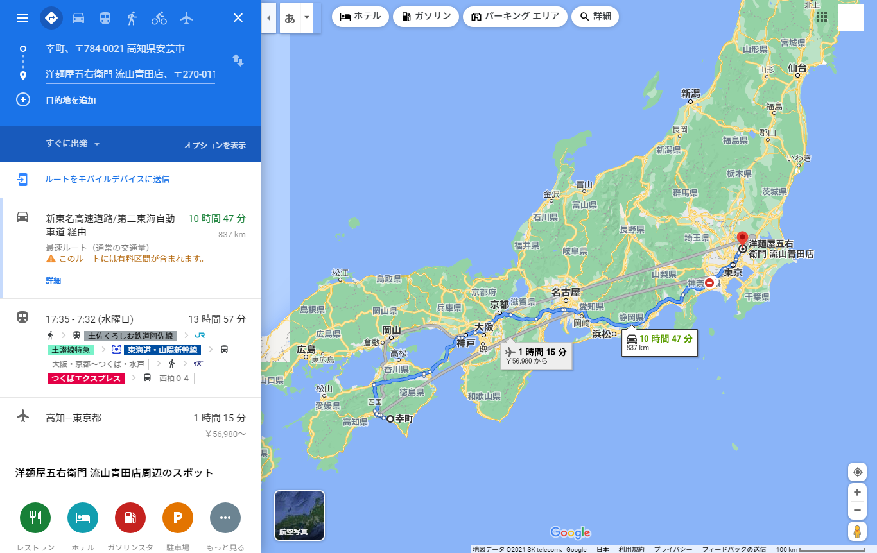This screenshot has height=553, width=877.
Task: Edit the origin field 幸町
Action: click(130, 48)
